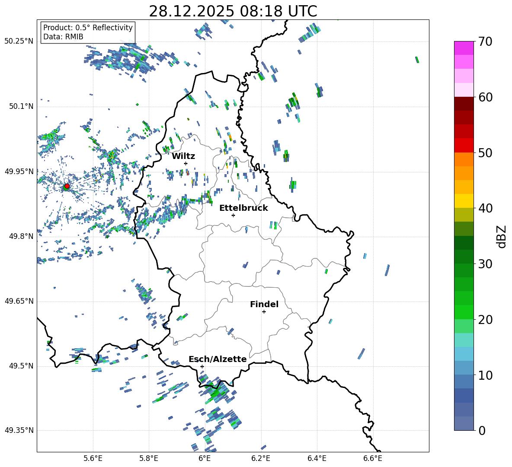Click the 49.5°N latitude label
The image size is (512, 467).
[x=21, y=366]
